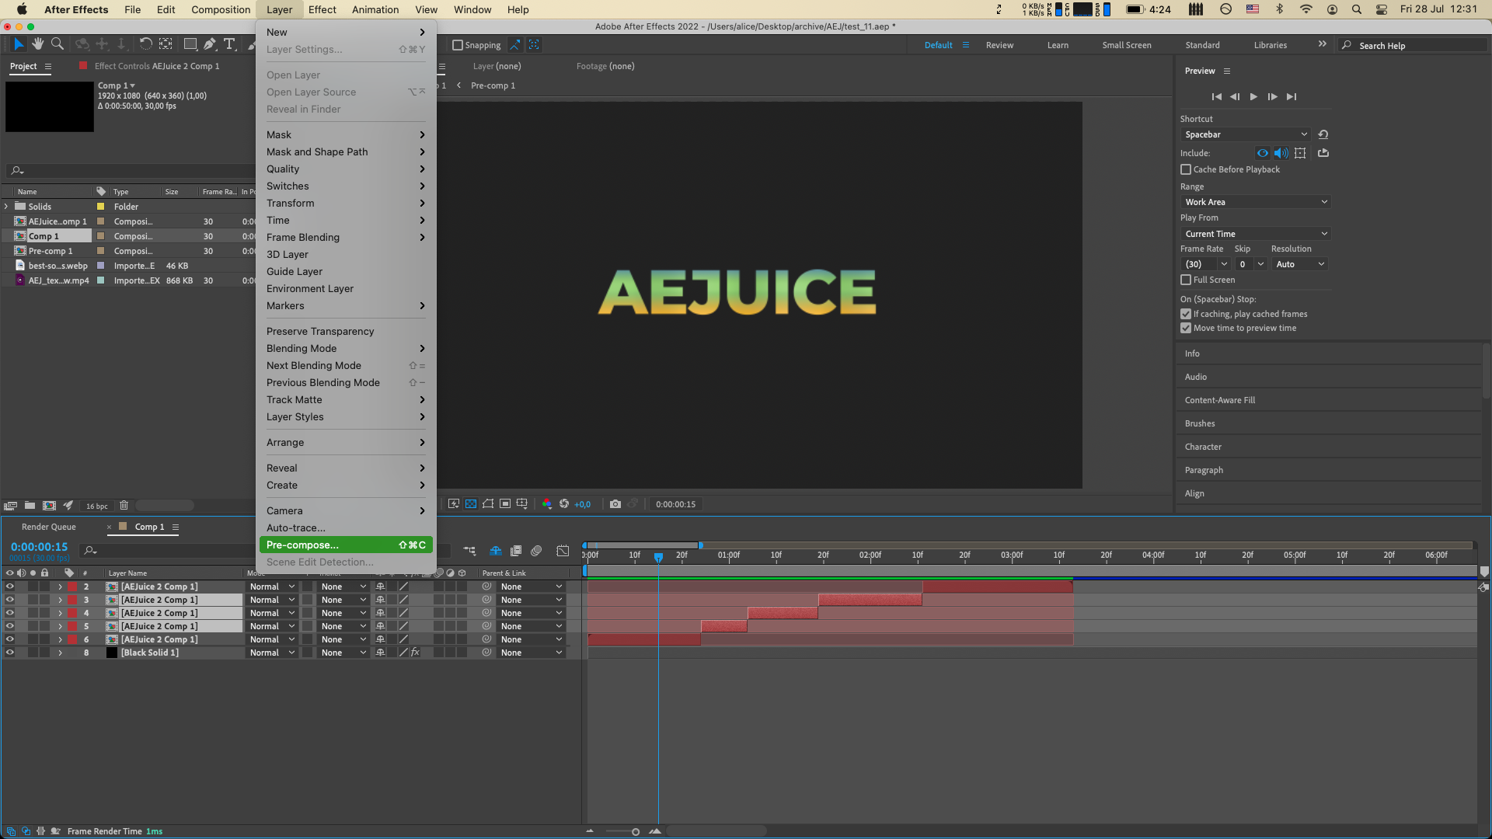Open the Animation menu in the menu bar
The image size is (1492, 839).
click(375, 9)
